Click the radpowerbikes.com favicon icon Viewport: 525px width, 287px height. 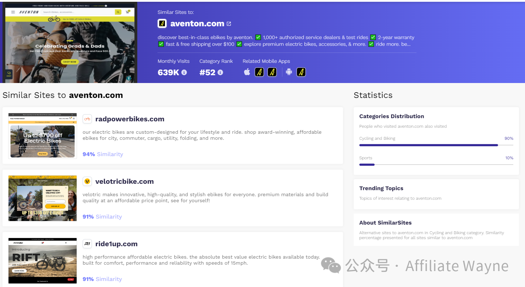(x=87, y=119)
